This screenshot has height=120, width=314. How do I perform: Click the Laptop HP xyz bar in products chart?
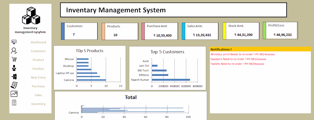click(x=87, y=73)
